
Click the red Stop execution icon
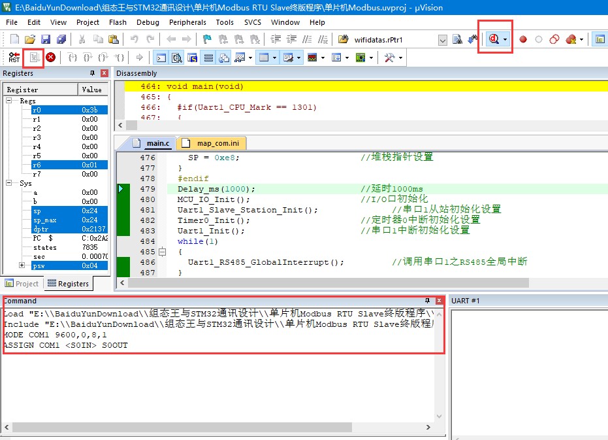pyautogui.click(x=50, y=58)
